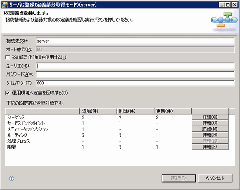Image resolution: width=240 pixels, height=190 pixels.
Task: Select the ルーティング row label
Action: click(x=17, y=135)
